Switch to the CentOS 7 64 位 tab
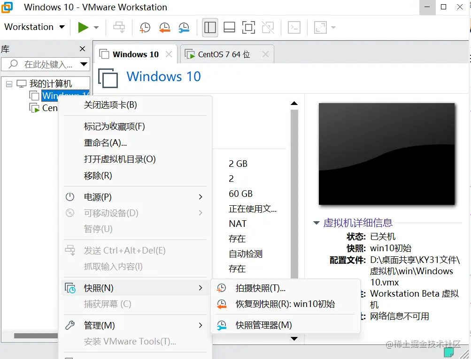Screen dimensions: 471x359 (x=224, y=54)
